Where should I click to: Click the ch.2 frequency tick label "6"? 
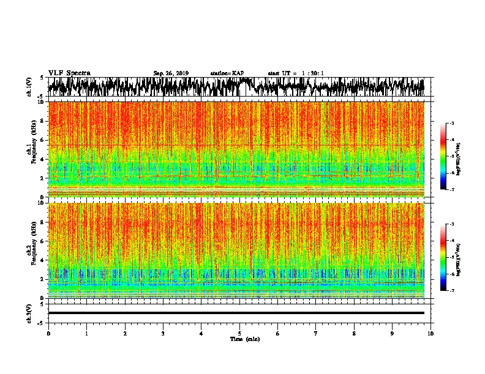point(42,241)
